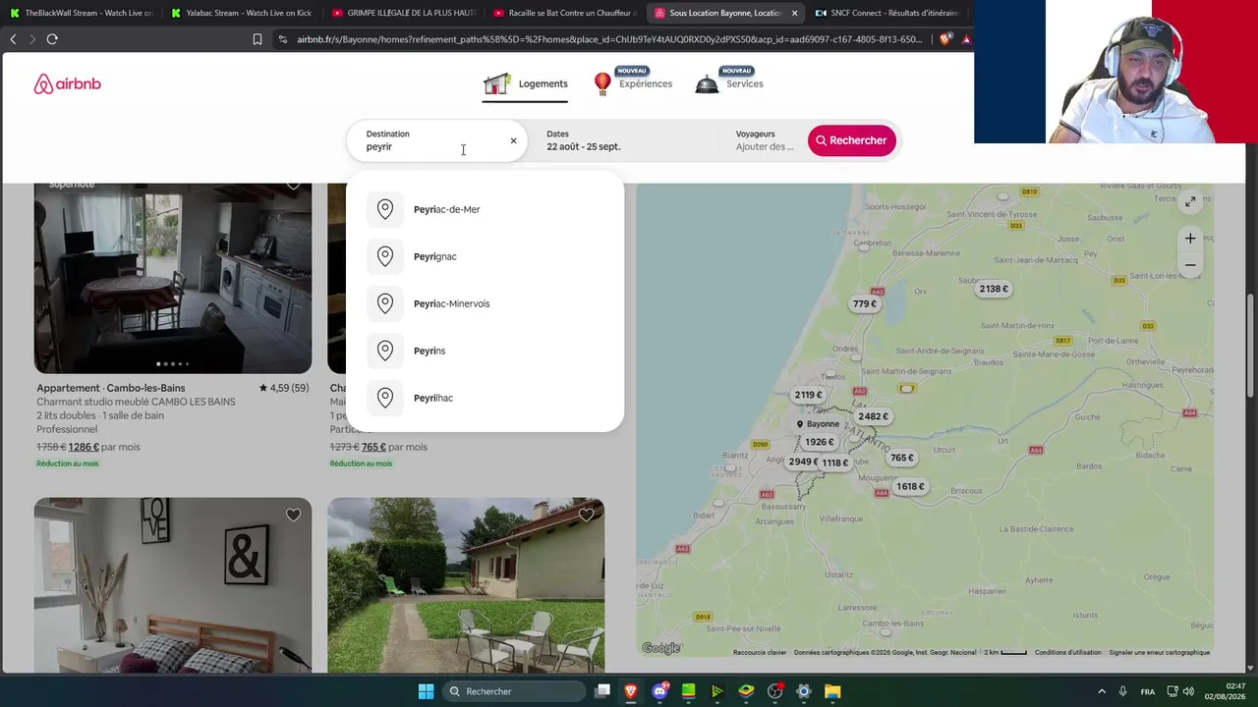Choose the Peyrignac suggestion
The width and height of the screenshot is (1258, 707).
click(x=486, y=256)
